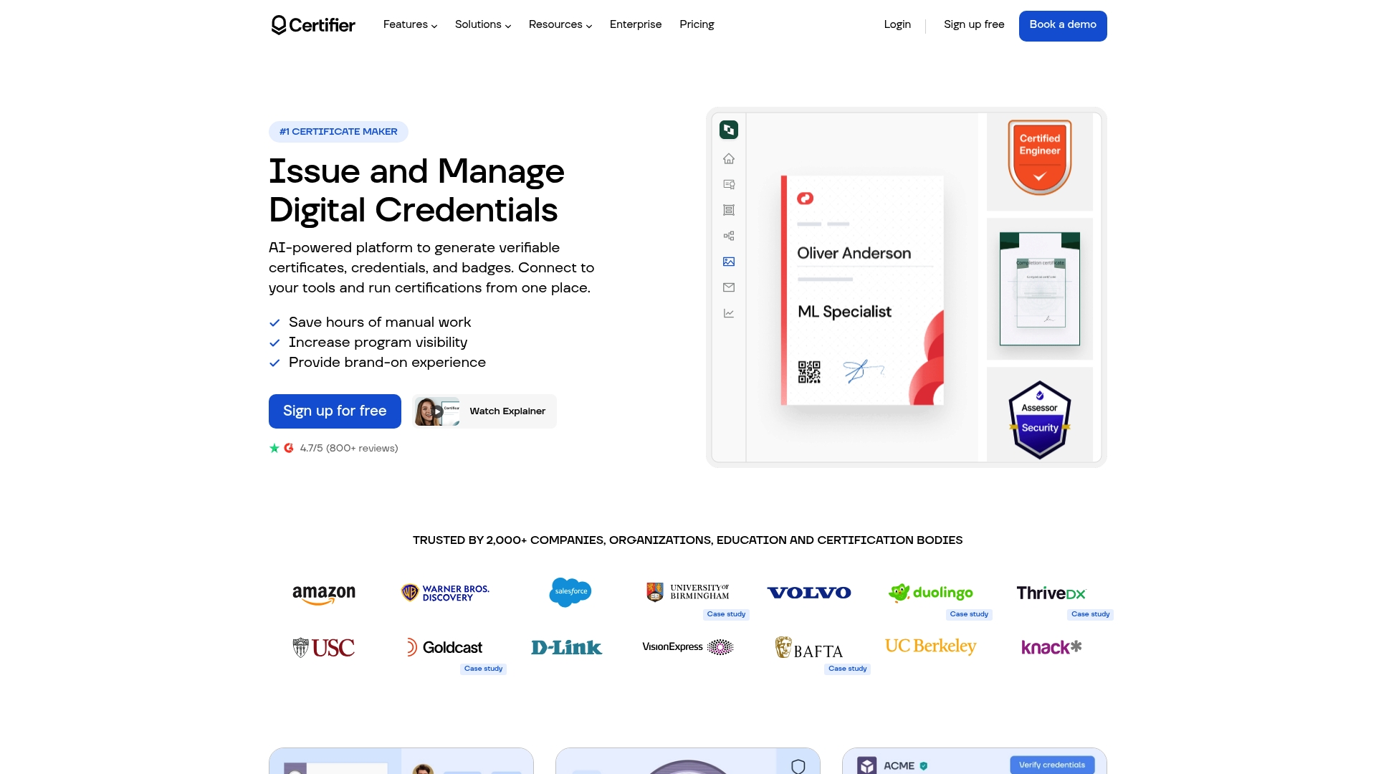The image size is (1376, 774).
Task: Click the knack logo
Action: (x=1051, y=647)
